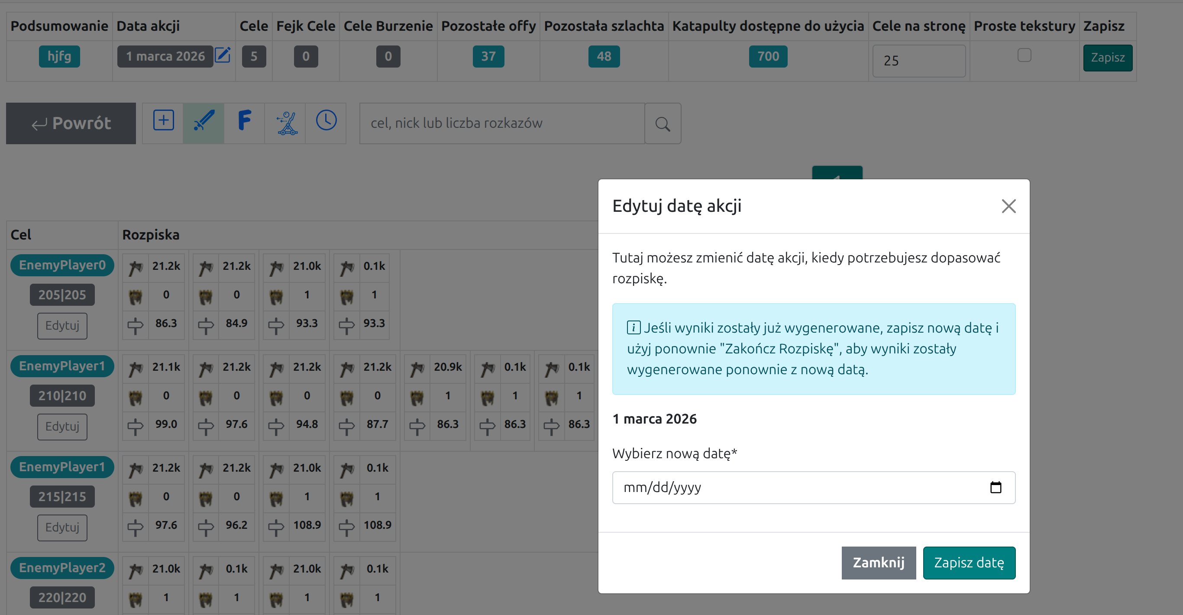The height and width of the screenshot is (615, 1183).
Task: Focus the Cele na stronę field
Action: point(918,61)
